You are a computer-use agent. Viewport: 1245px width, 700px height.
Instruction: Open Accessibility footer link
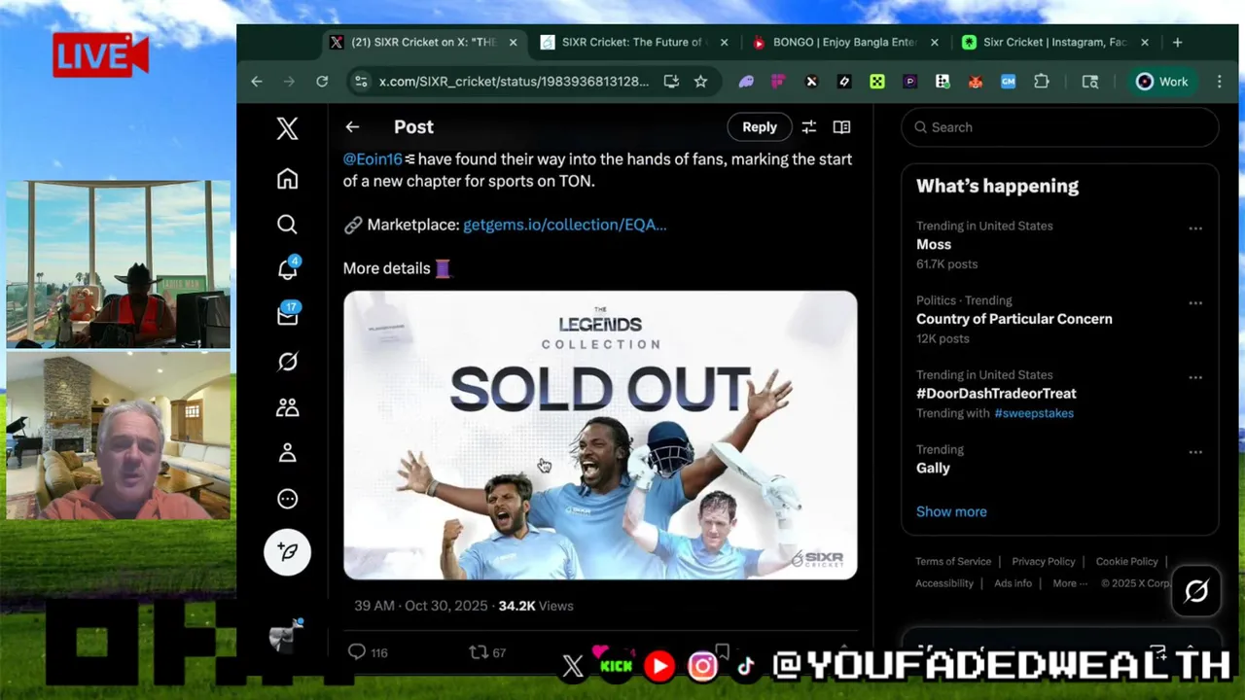pos(944,583)
